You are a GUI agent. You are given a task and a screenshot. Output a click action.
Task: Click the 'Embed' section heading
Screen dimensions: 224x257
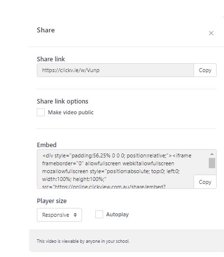pyautogui.click(x=47, y=145)
